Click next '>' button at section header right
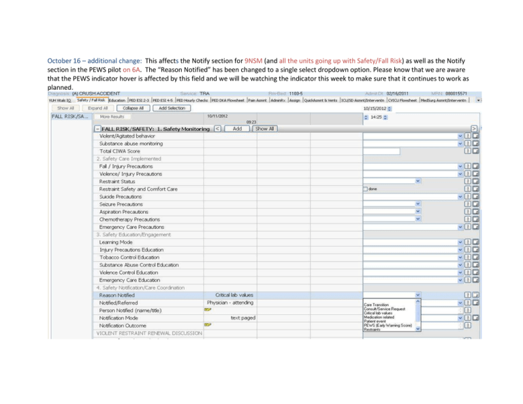 point(474,129)
